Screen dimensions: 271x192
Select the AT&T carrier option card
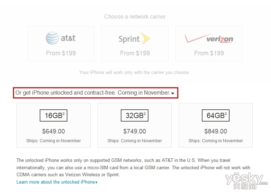tap(61, 44)
